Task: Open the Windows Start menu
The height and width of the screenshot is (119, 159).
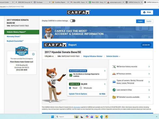Action: (52, 117)
